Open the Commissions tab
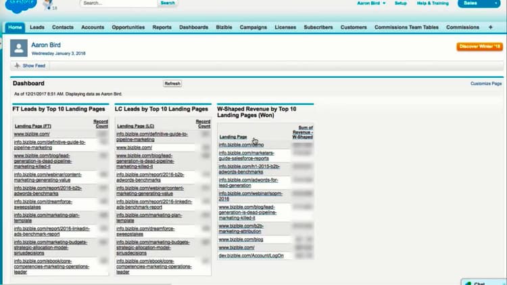Image resolution: width=507 pixels, height=285 pixels. [x=462, y=28]
